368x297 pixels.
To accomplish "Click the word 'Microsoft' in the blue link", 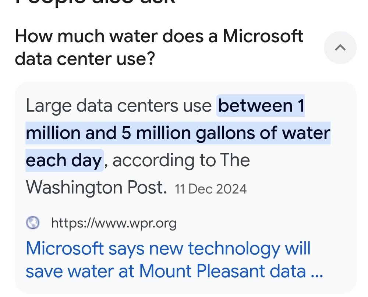I will click(65, 249).
